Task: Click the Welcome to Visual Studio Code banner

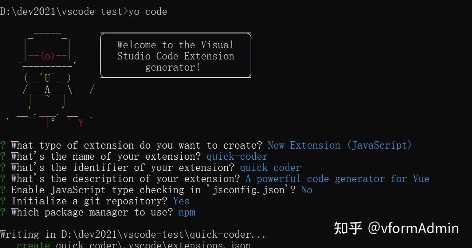Action: 175,56
